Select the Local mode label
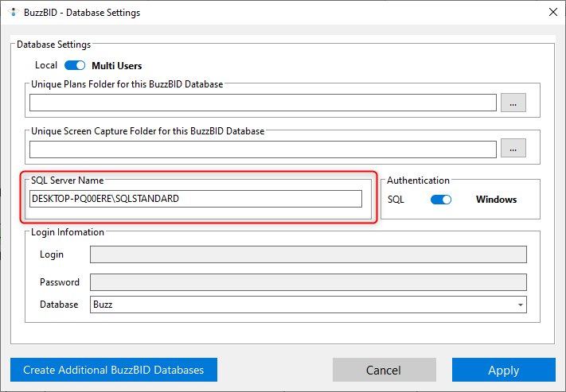 (x=46, y=65)
